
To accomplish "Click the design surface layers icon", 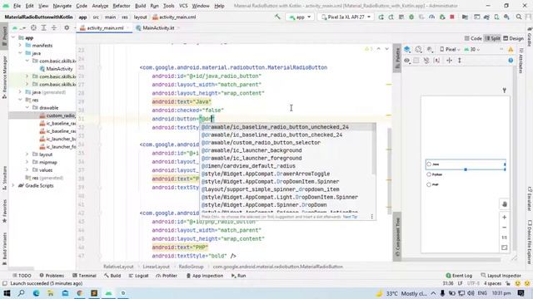I will (x=407, y=50).
